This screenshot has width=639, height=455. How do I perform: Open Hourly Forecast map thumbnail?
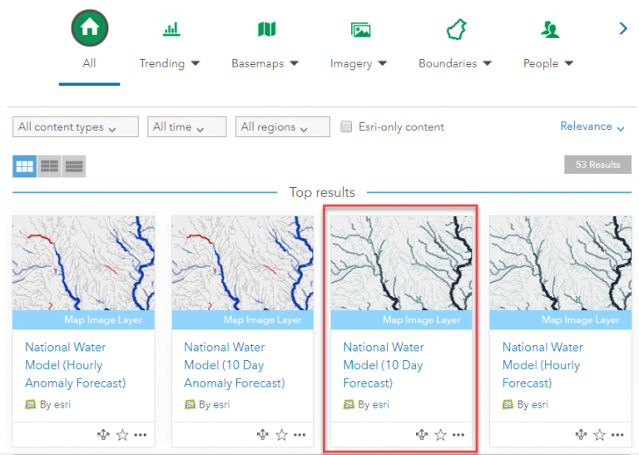coord(560,263)
